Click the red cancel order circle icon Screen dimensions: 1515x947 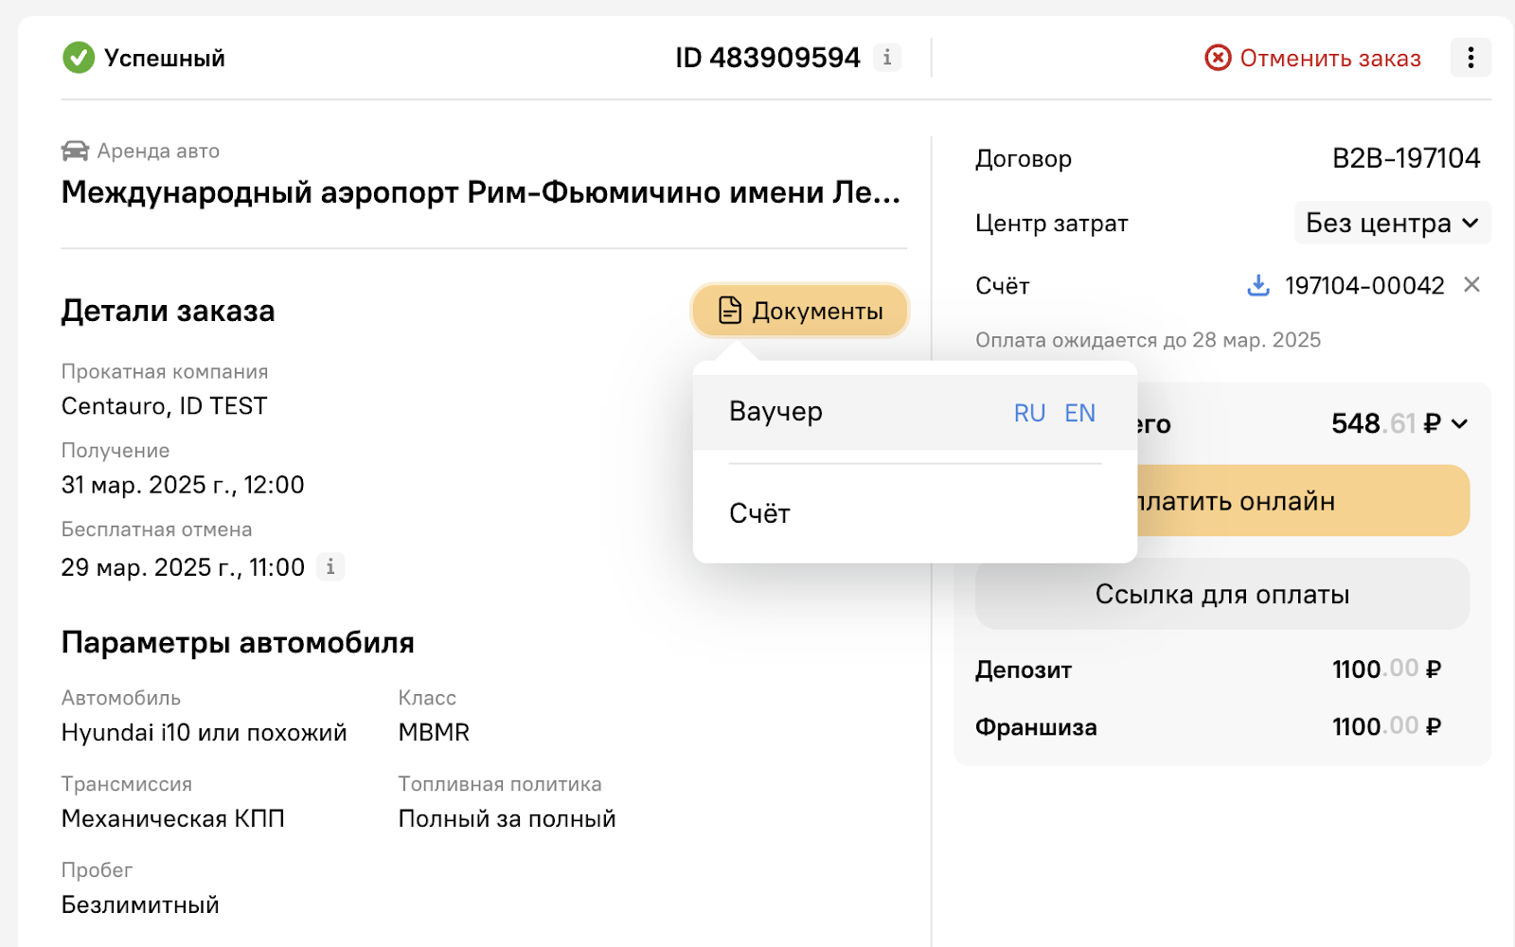tap(1218, 58)
